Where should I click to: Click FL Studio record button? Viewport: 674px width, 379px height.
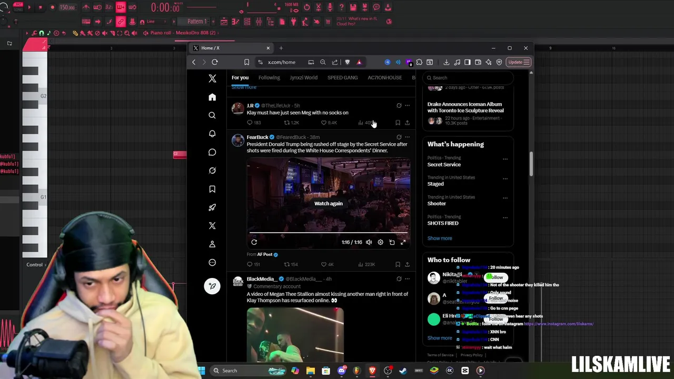click(52, 7)
